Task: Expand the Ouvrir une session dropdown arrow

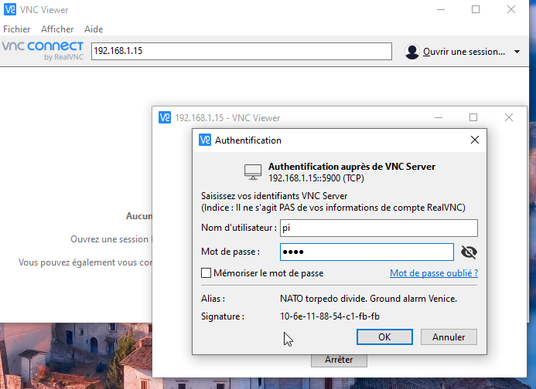Action: [517, 52]
